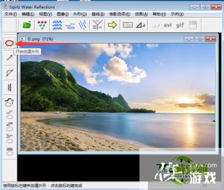The height and width of the screenshot is (190, 224).
Task: Open the 示例(X) menu
Action: pos(177,14)
